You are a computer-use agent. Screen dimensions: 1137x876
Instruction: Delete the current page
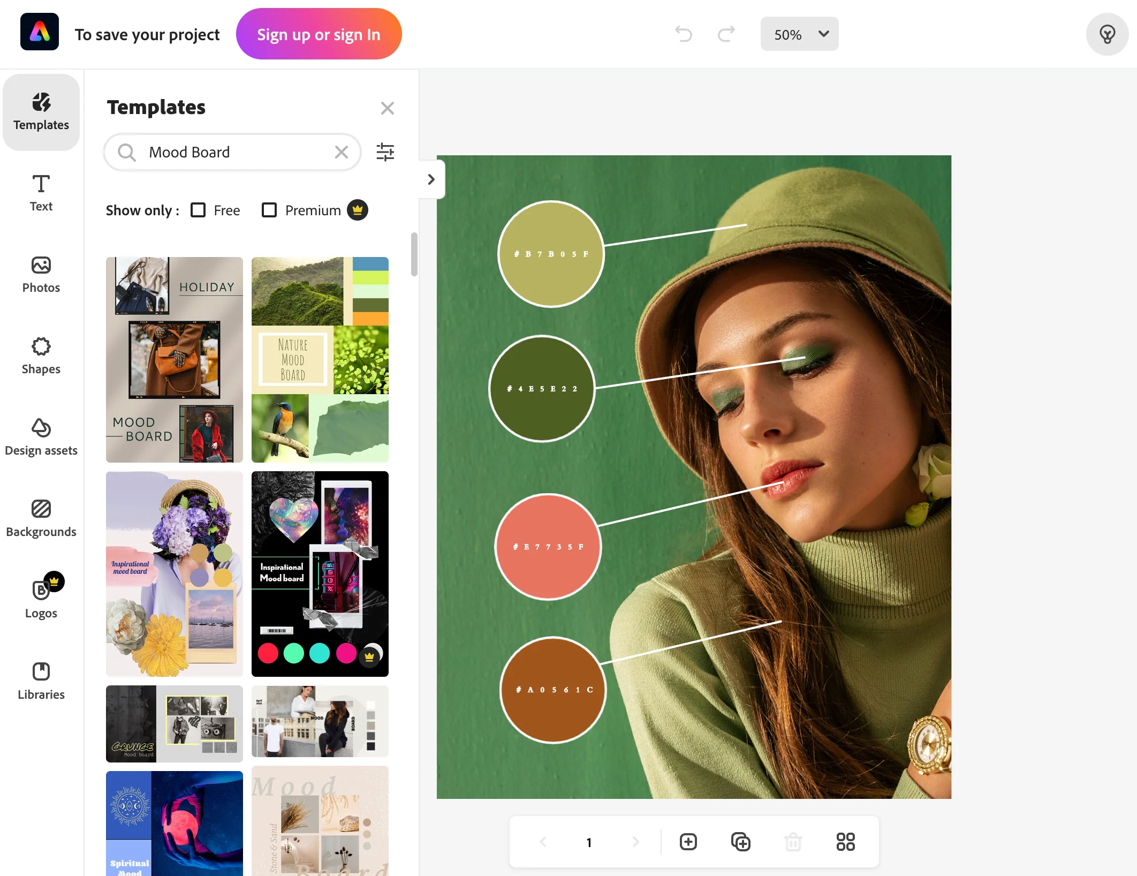click(793, 842)
